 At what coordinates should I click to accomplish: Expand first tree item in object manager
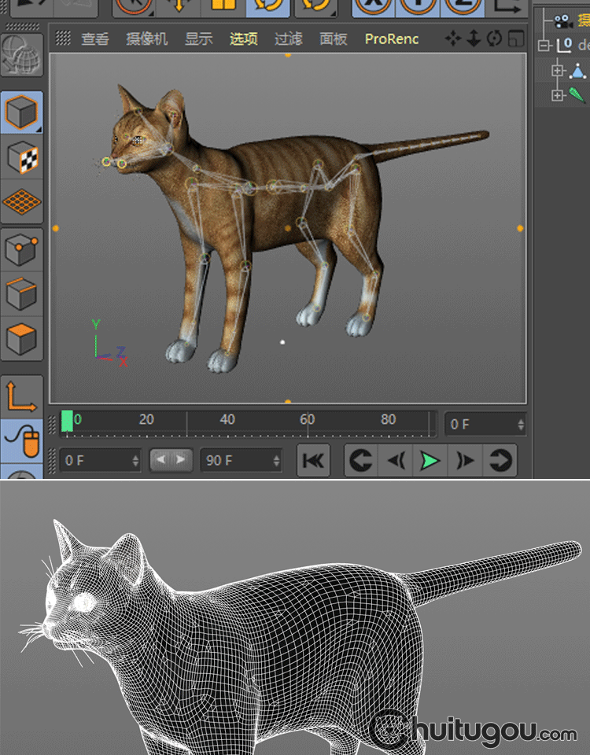558,71
